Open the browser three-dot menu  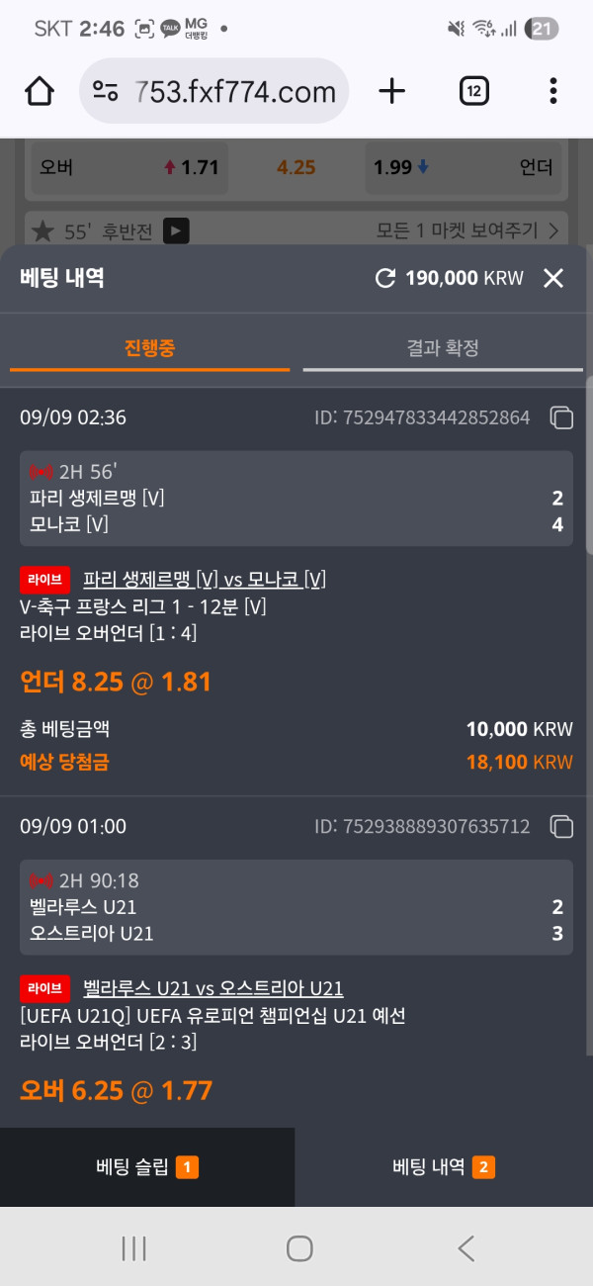point(552,91)
